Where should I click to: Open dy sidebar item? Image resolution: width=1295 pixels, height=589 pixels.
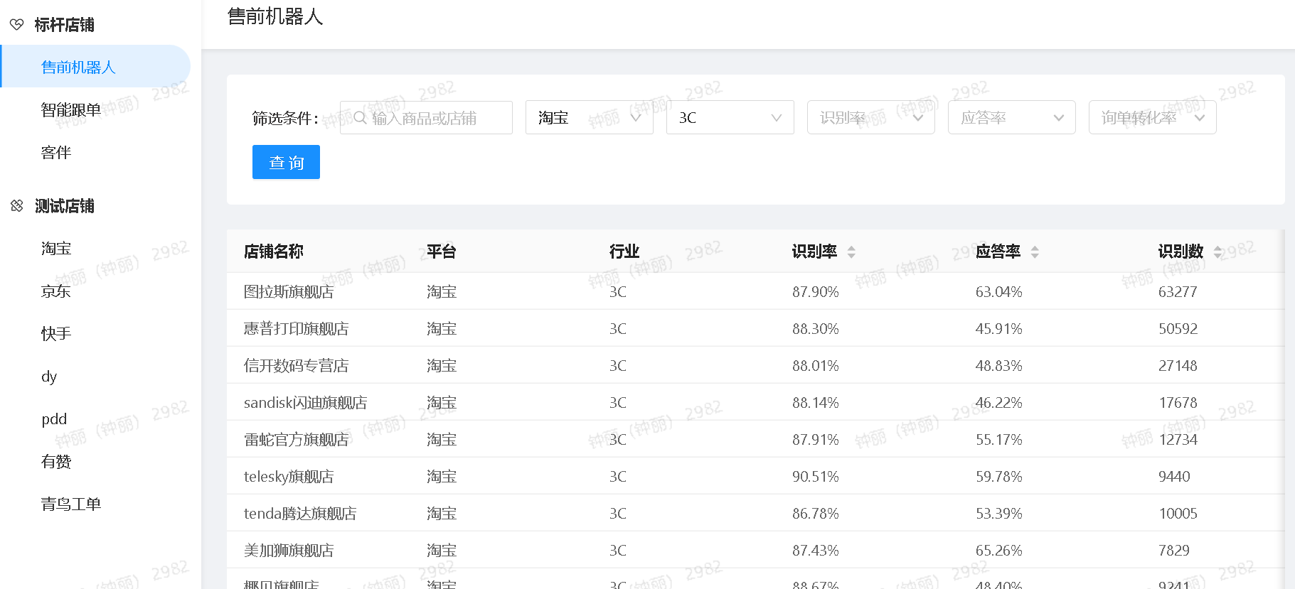(49, 377)
